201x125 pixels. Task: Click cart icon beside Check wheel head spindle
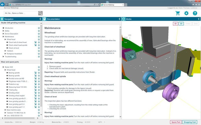point(35,45)
